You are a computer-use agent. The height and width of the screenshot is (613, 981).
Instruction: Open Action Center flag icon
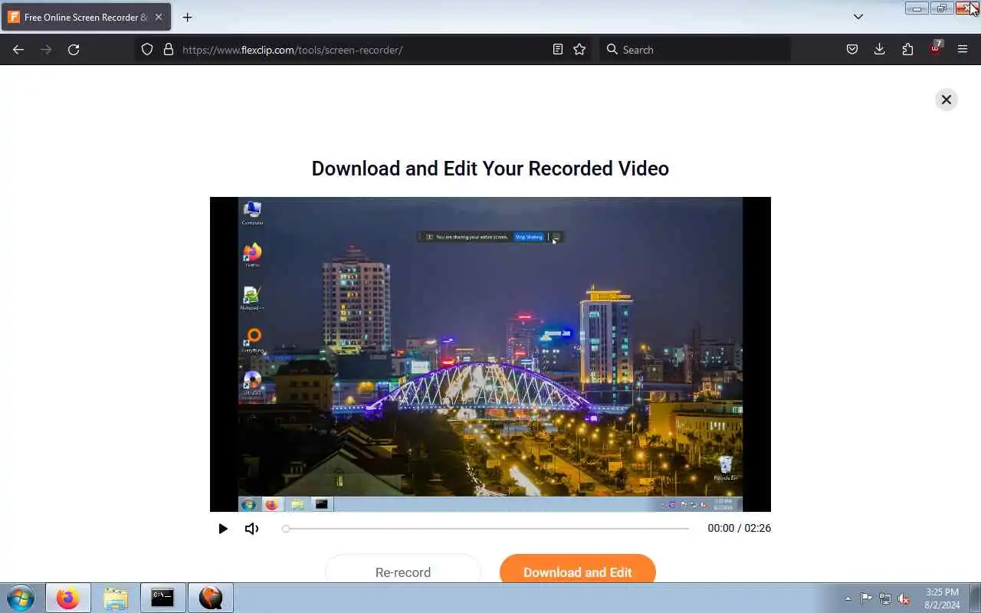click(866, 598)
